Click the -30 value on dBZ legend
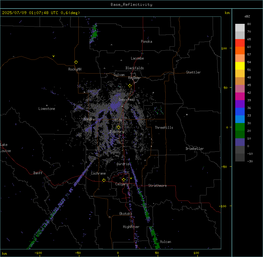The height and width of the screenshot is (257, 263). (x=250, y=161)
